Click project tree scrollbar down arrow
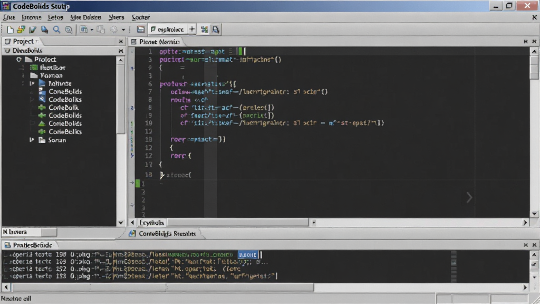Viewport: 540px width, 304px height. 121,223
